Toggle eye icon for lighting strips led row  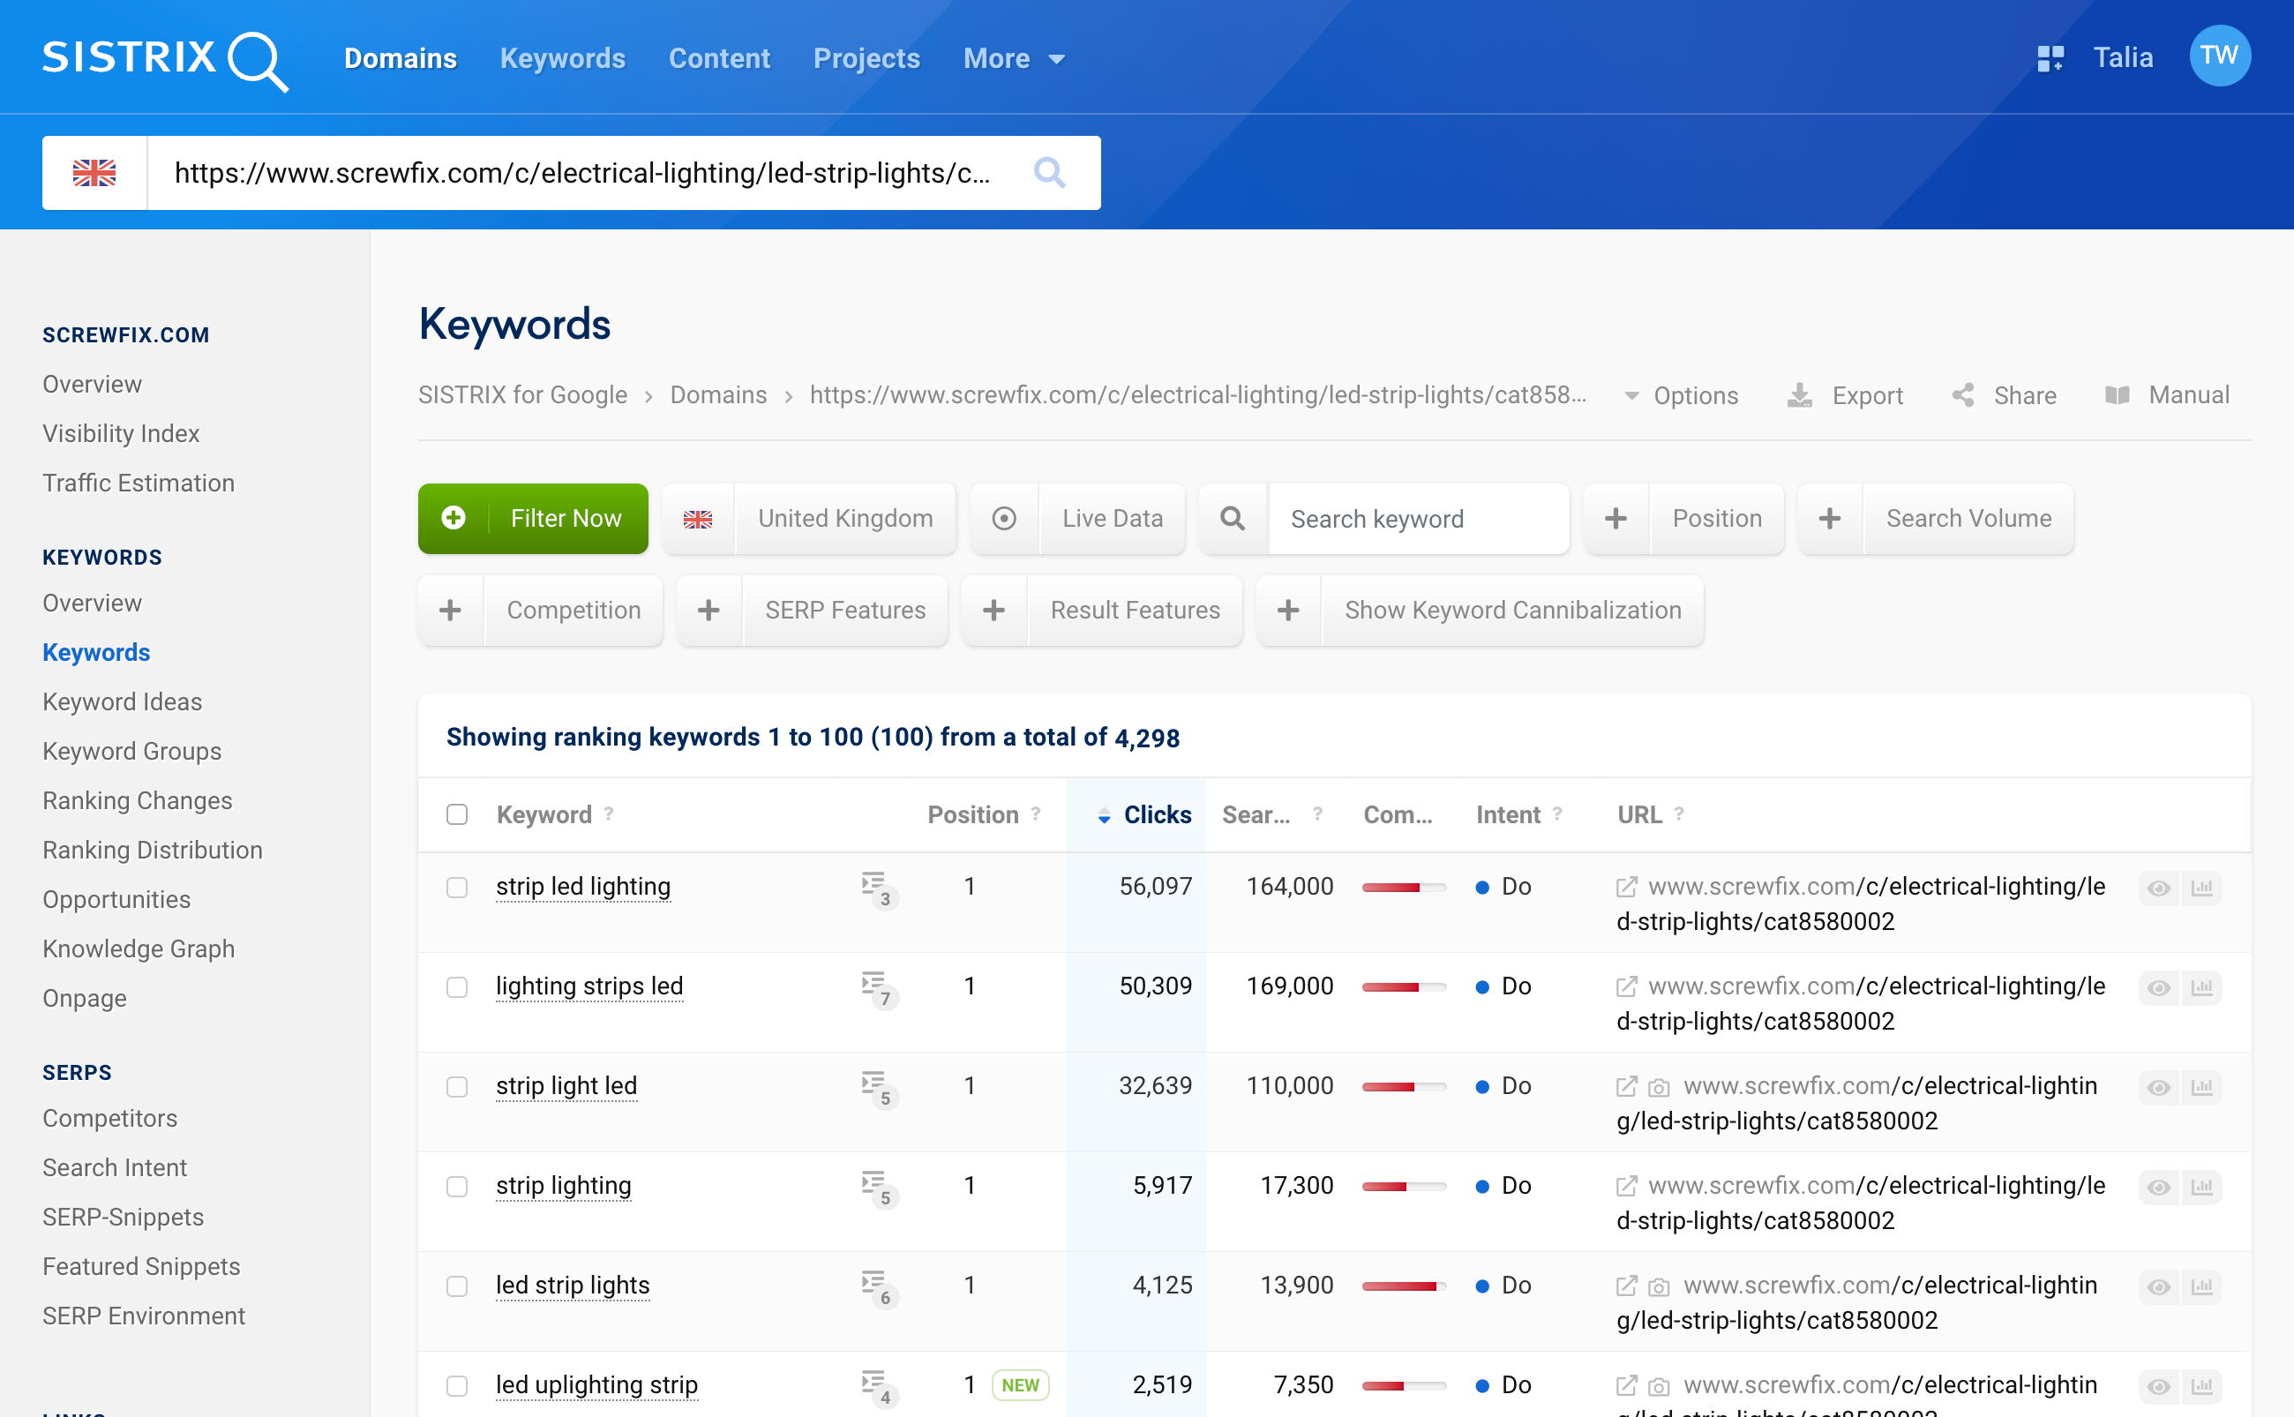coord(2158,988)
